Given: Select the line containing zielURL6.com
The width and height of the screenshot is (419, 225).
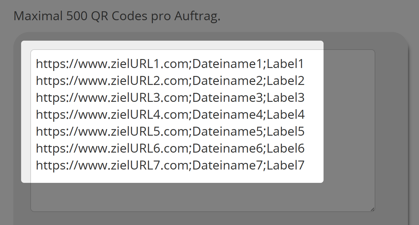Looking at the screenshot, I should pos(170,148).
